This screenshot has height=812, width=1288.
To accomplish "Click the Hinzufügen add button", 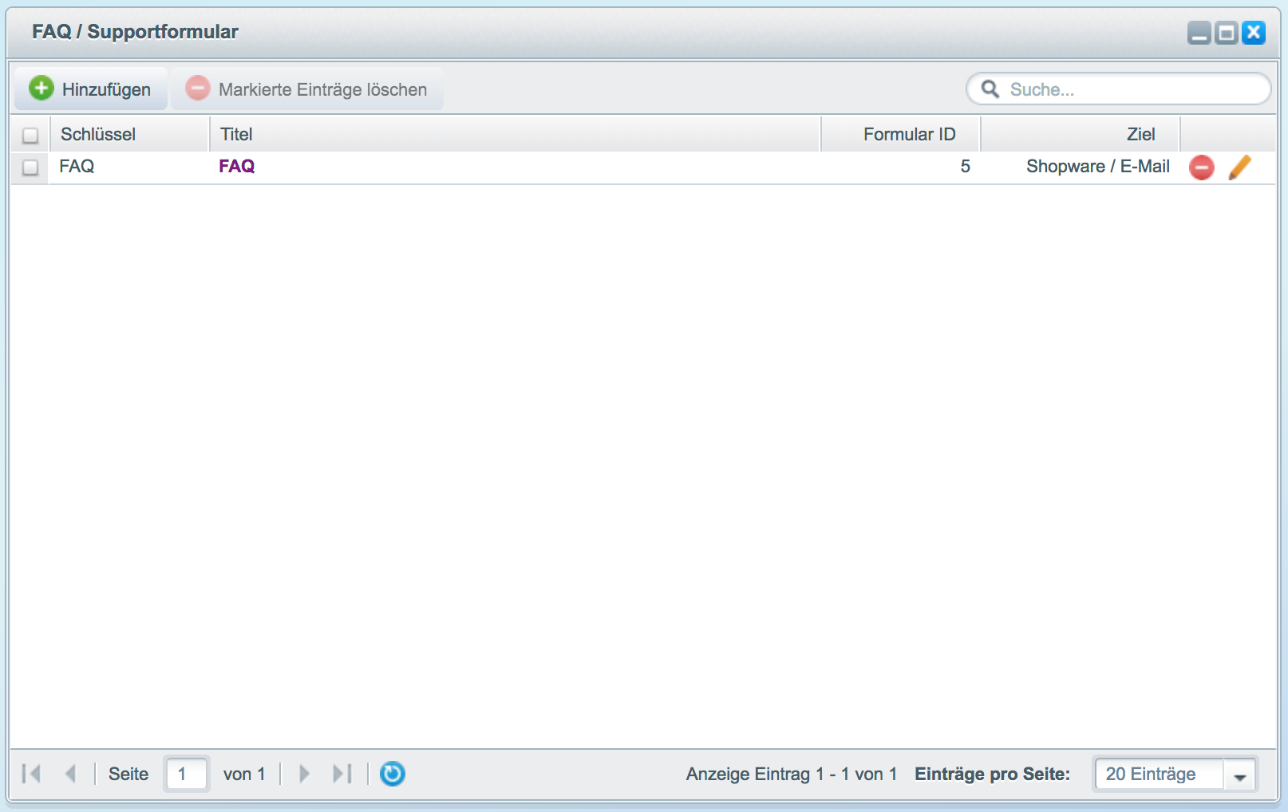I will (x=90, y=89).
